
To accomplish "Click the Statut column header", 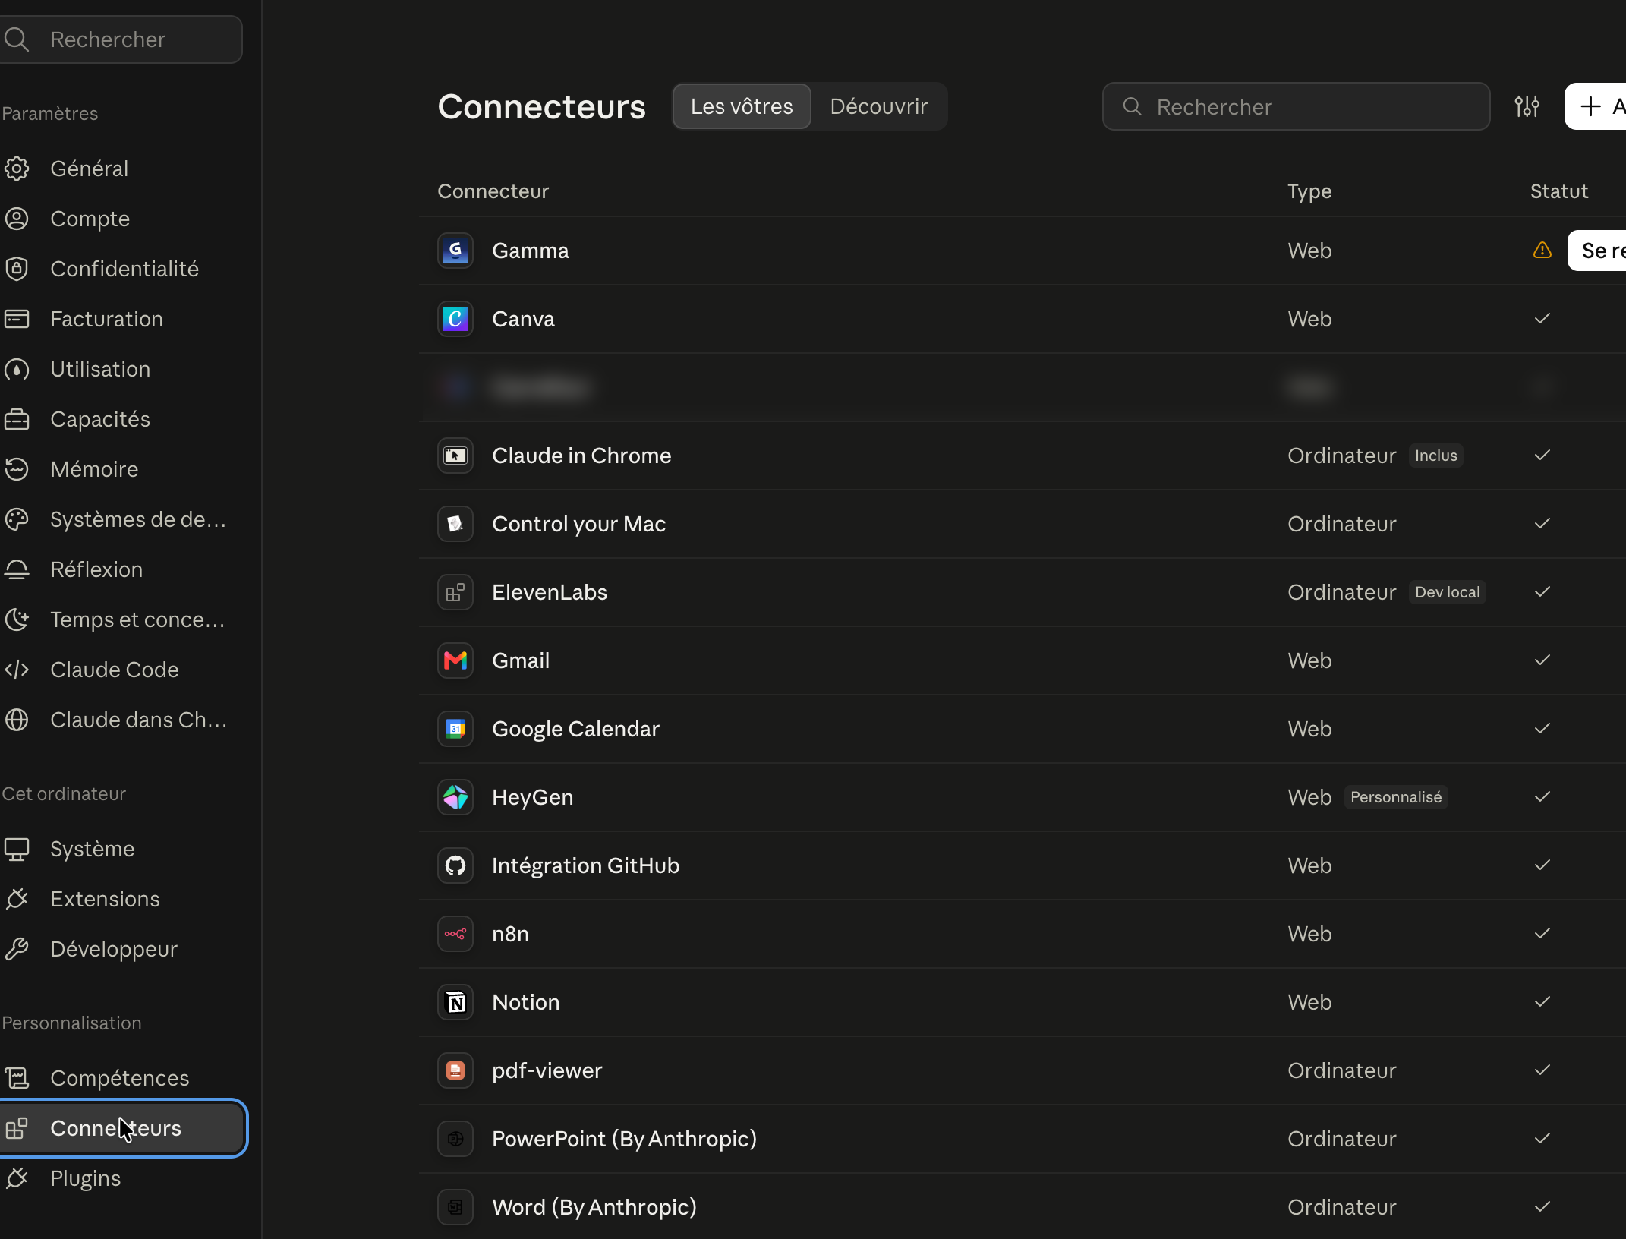I will coord(1559,191).
